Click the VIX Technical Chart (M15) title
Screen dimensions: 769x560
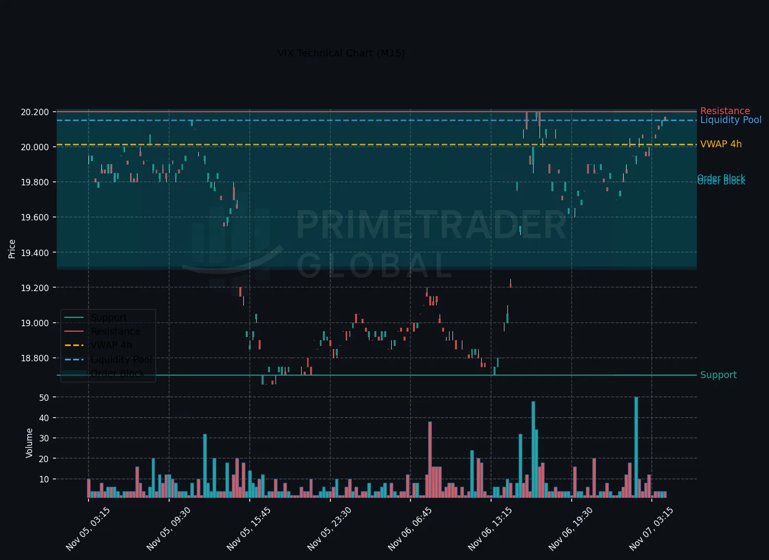click(x=341, y=53)
